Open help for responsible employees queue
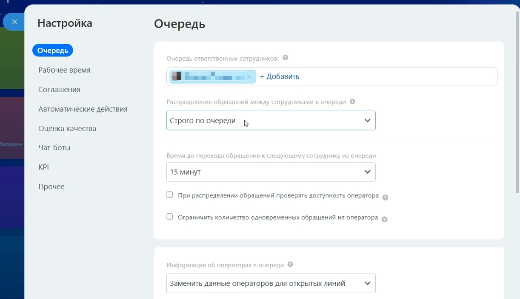The height and width of the screenshot is (299, 520). (x=286, y=58)
